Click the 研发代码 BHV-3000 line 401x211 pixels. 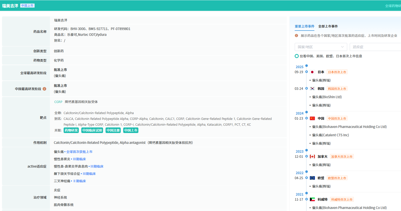point(92,29)
